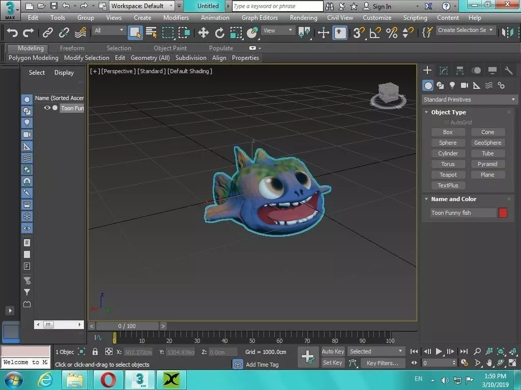This screenshot has width=521, height=390.
Task: Open Select by Name dialog
Action: [x=152, y=32]
